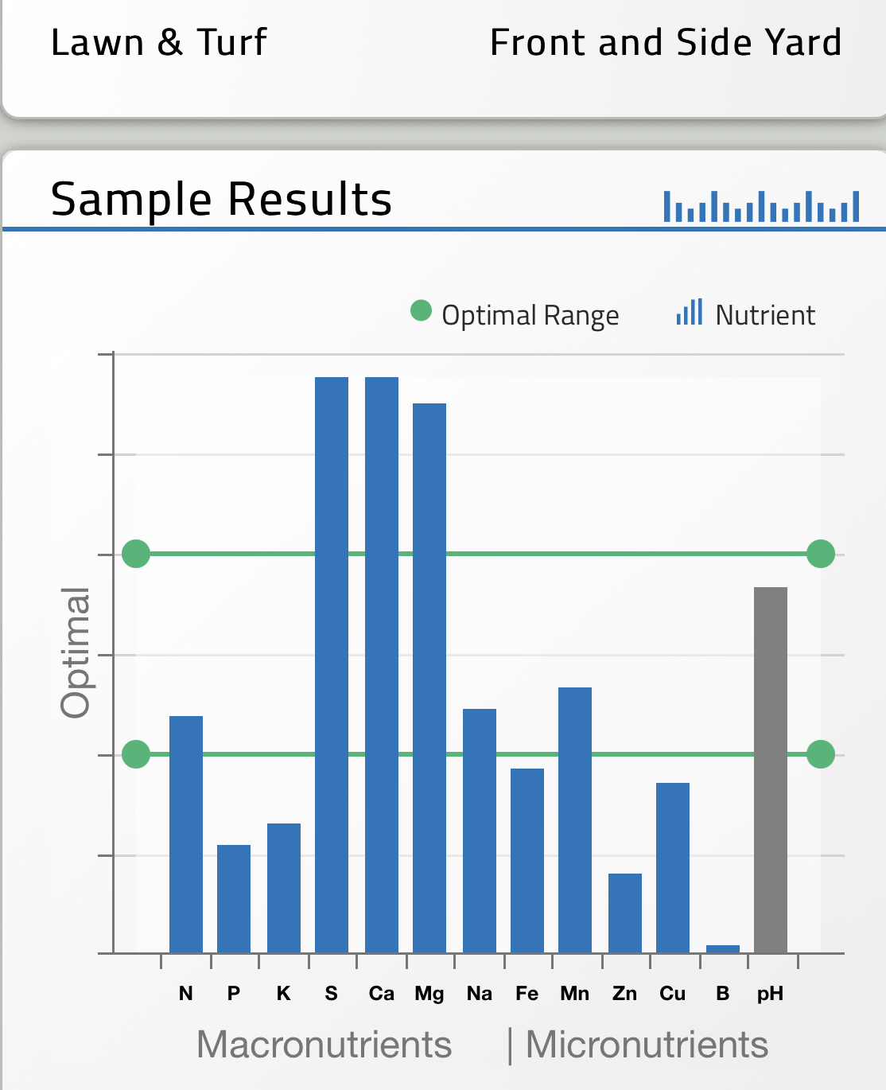Select the Iron (Fe) bar

click(527, 861)
